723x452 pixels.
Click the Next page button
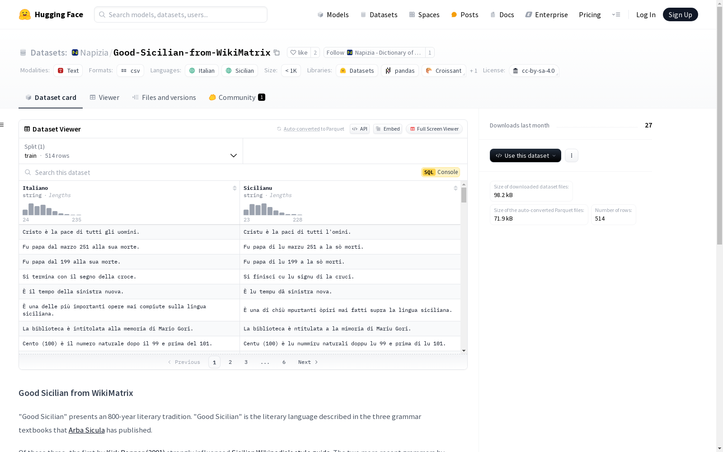point(308,362)
